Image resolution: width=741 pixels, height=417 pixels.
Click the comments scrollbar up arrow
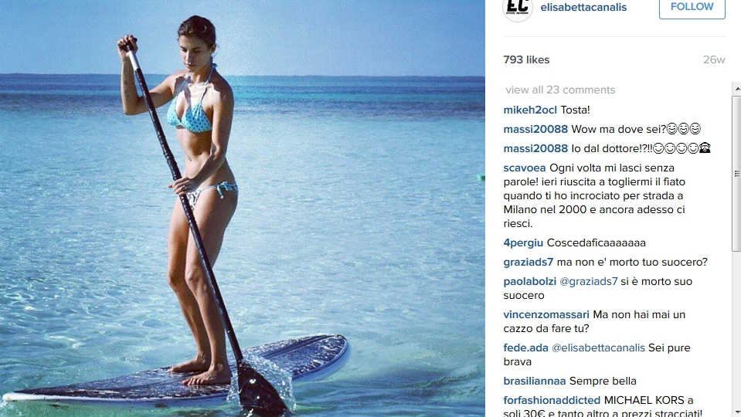(736, 88)
